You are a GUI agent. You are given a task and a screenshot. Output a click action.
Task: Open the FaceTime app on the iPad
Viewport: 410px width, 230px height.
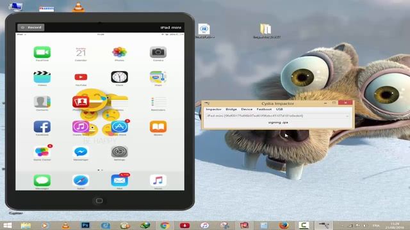(x=42, y=52)
